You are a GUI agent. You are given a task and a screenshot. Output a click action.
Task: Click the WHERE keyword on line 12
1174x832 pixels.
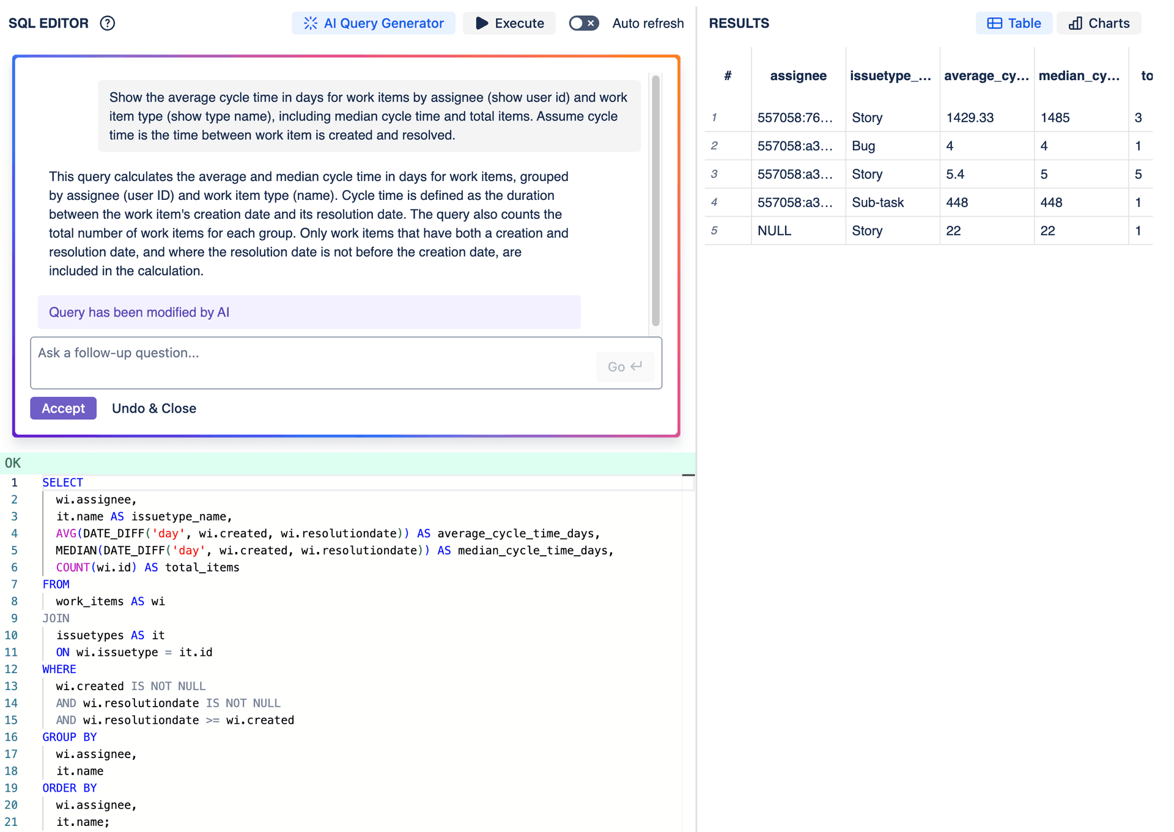pyautogui.click(x=59, y=669)
